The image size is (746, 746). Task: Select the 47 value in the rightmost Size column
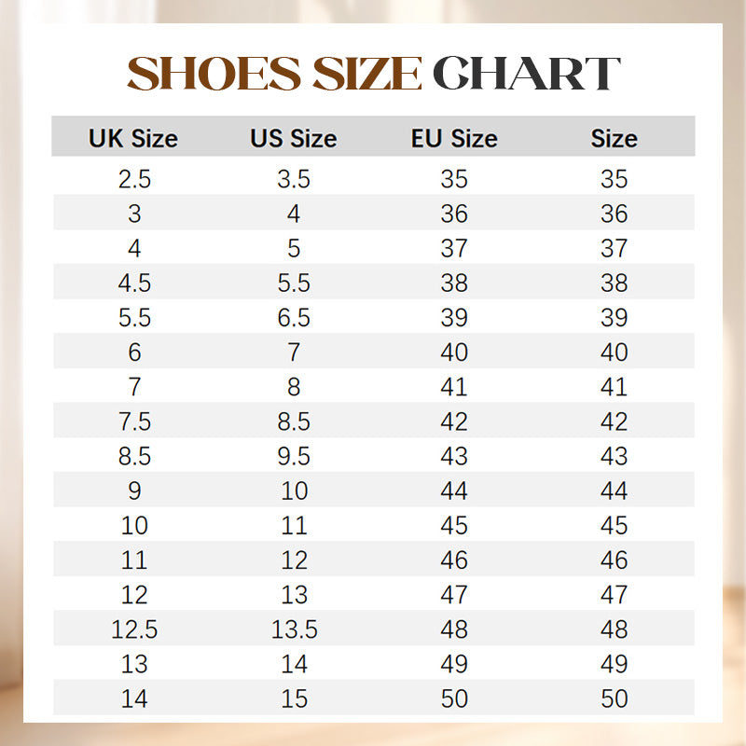(615, 595)
